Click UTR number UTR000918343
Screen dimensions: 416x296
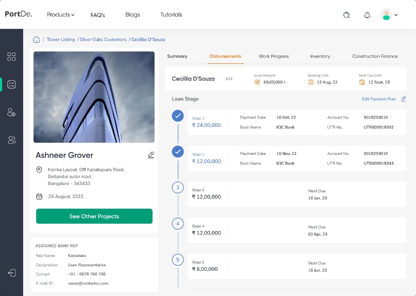pos(379,163)
